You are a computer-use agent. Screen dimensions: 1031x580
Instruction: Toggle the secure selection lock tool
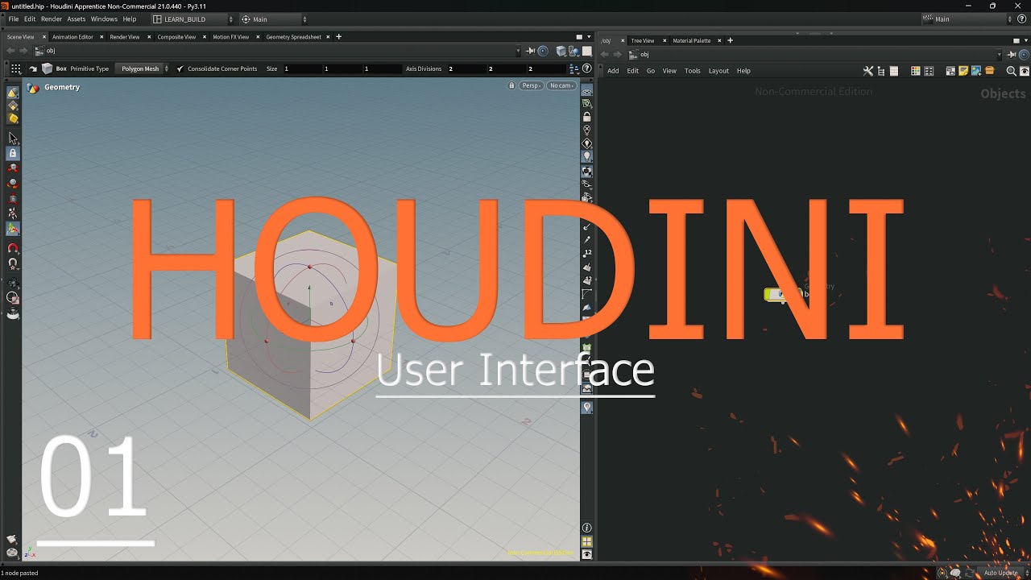pos(12,153)
